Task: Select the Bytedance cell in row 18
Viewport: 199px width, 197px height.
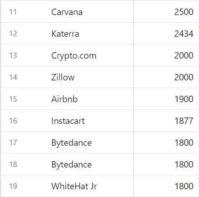Action: click(71, 165)
